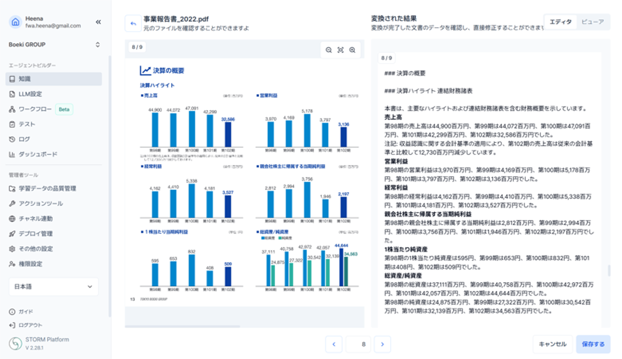Collapse the sidebar with double chevron icon
622x359 pixels.
coord(98,22)
